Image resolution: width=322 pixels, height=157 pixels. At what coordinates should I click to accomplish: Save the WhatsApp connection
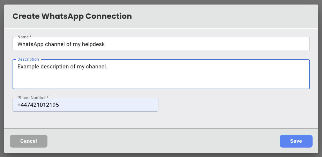296,141
